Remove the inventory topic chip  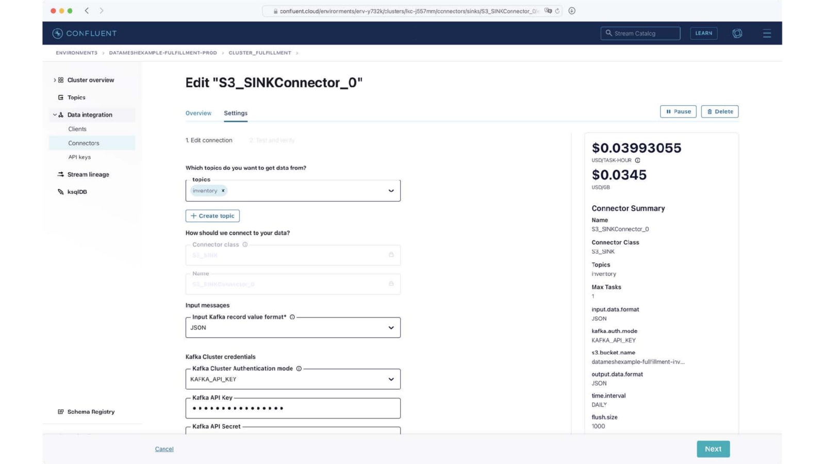coord(223,191)
